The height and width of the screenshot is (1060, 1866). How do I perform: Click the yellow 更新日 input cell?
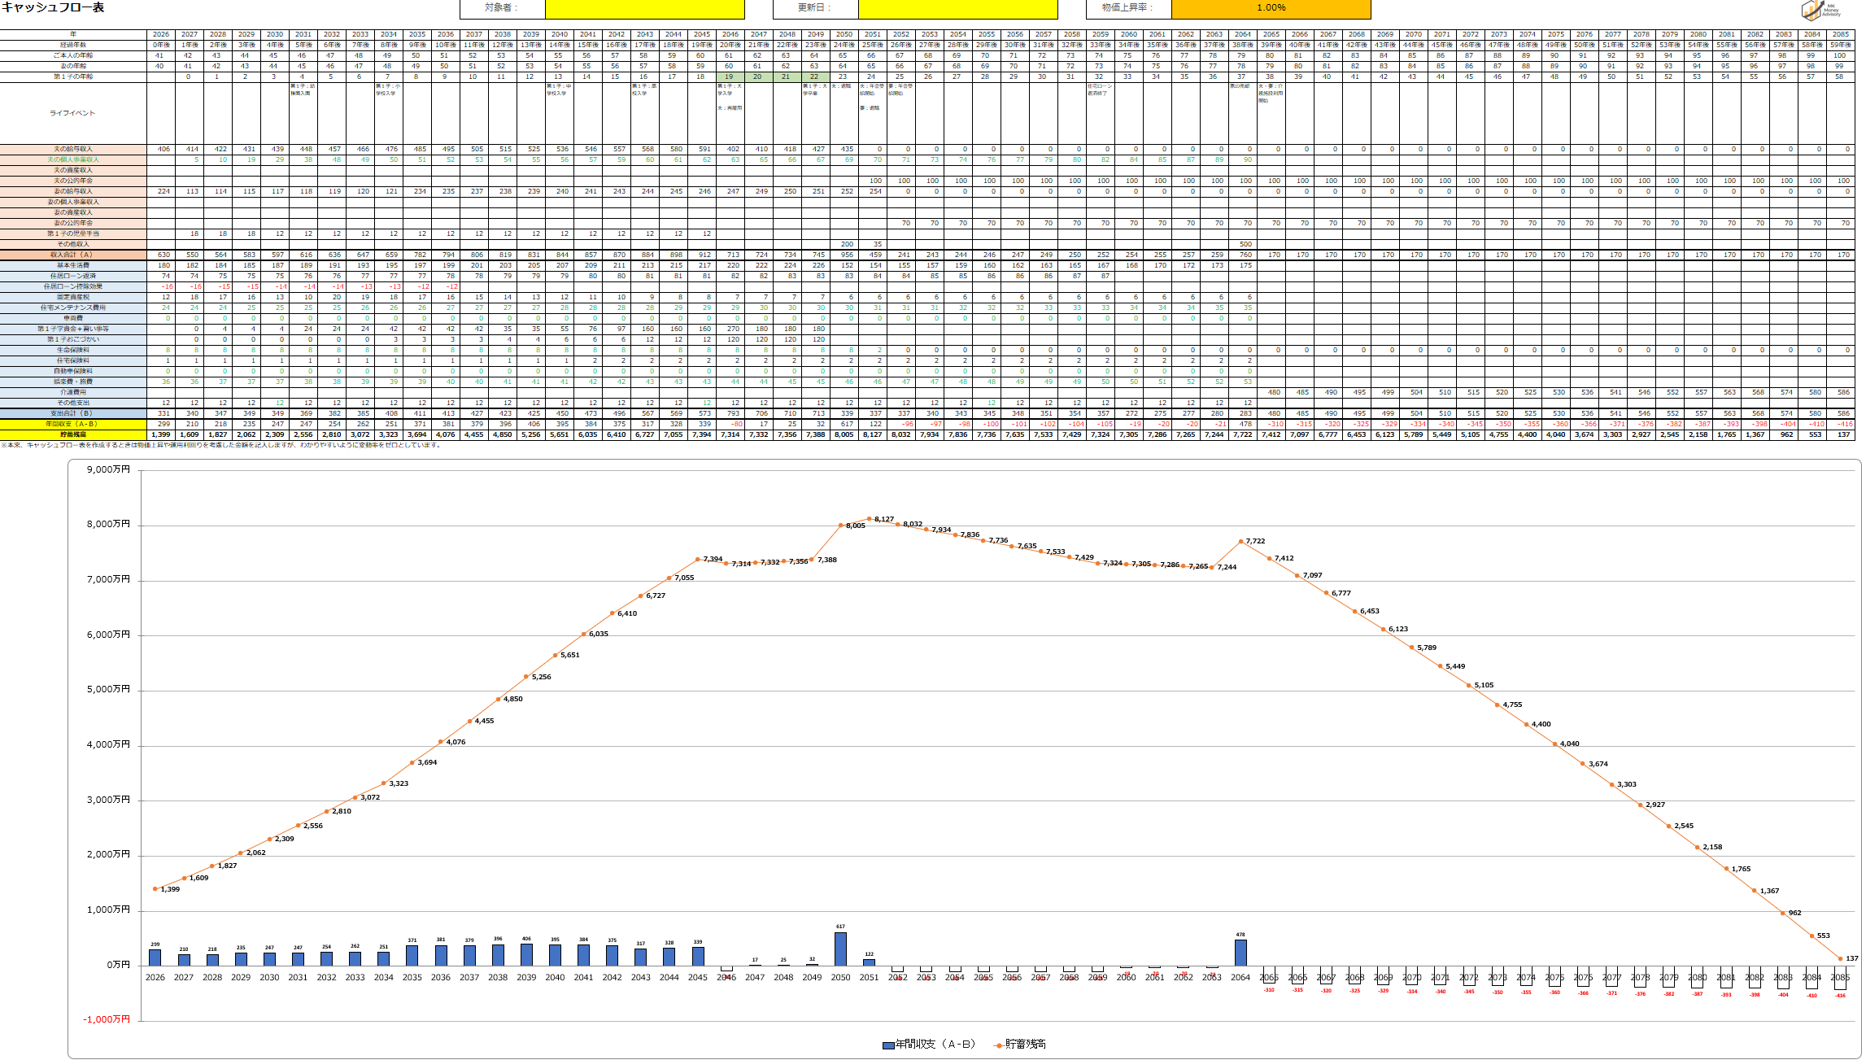(x=957, y=8)
